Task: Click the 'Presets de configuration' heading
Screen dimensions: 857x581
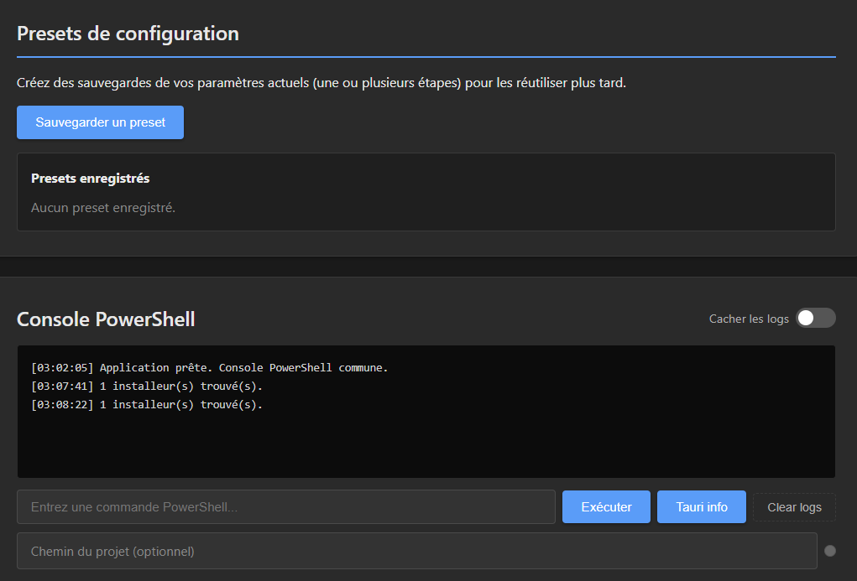Action: click(128, 34)
